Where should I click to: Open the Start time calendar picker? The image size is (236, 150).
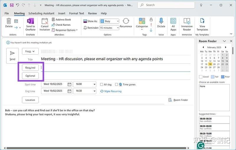pos(69,84)
